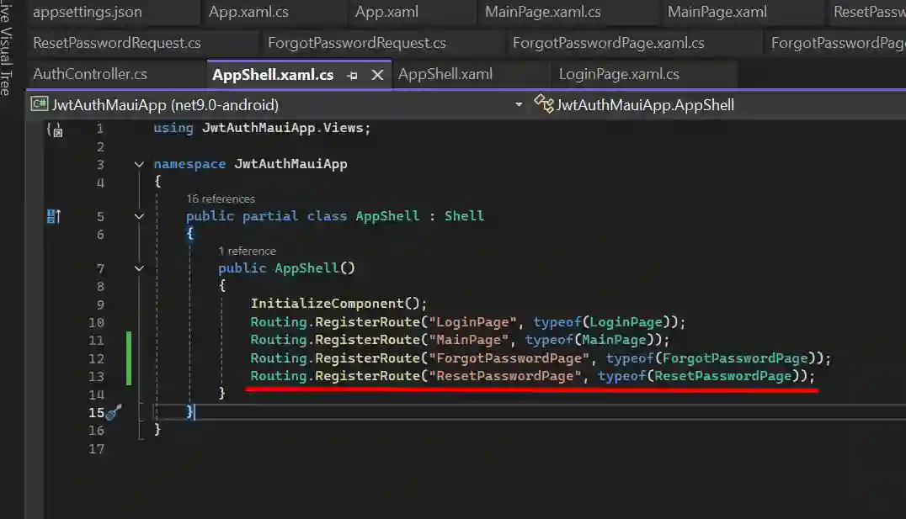Click the '16 references' CodeLens link
This screenshot has width=906, height=519.
click(x=221, y=199)
